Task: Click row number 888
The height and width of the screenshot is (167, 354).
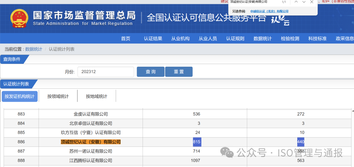Action: pyautogui.click(x=21, y=160)
